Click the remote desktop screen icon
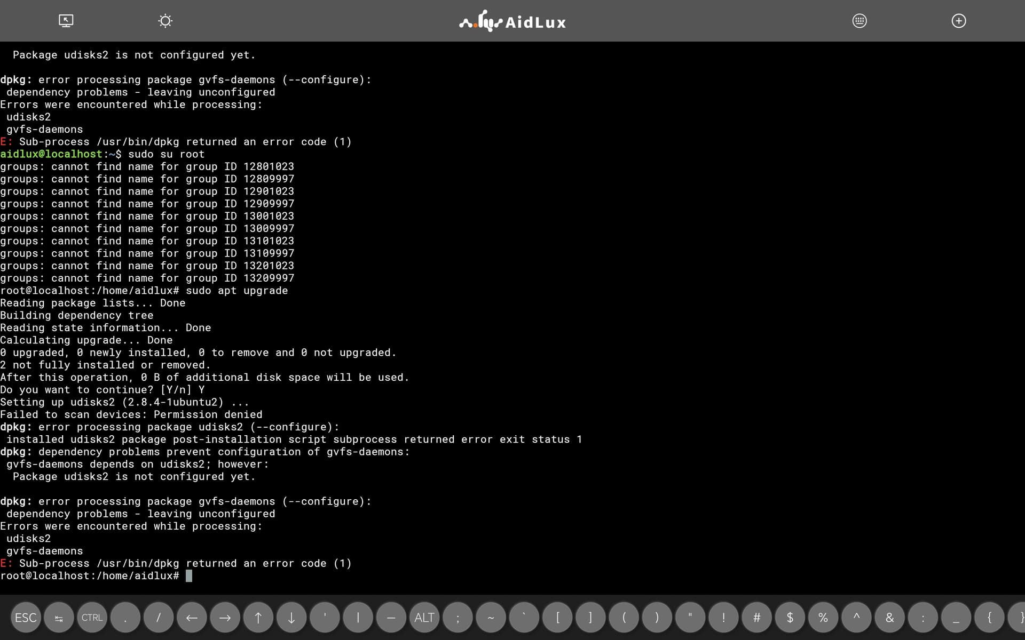Image resolution: width=1025 pixels, height=640 pixels. pyautogui.click(x=66, y=21)
